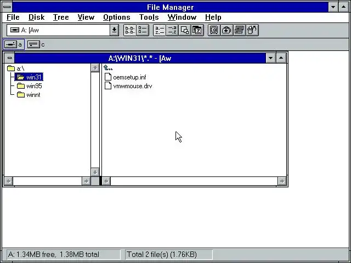Sort files by date calendar icon
This screenshot has height=263, width=351.
click(x=197, y=30)
